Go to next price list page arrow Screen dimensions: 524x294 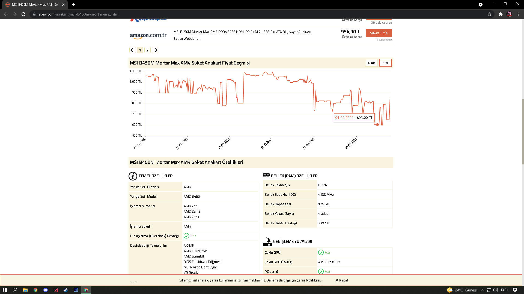click(x=156, y=50)
